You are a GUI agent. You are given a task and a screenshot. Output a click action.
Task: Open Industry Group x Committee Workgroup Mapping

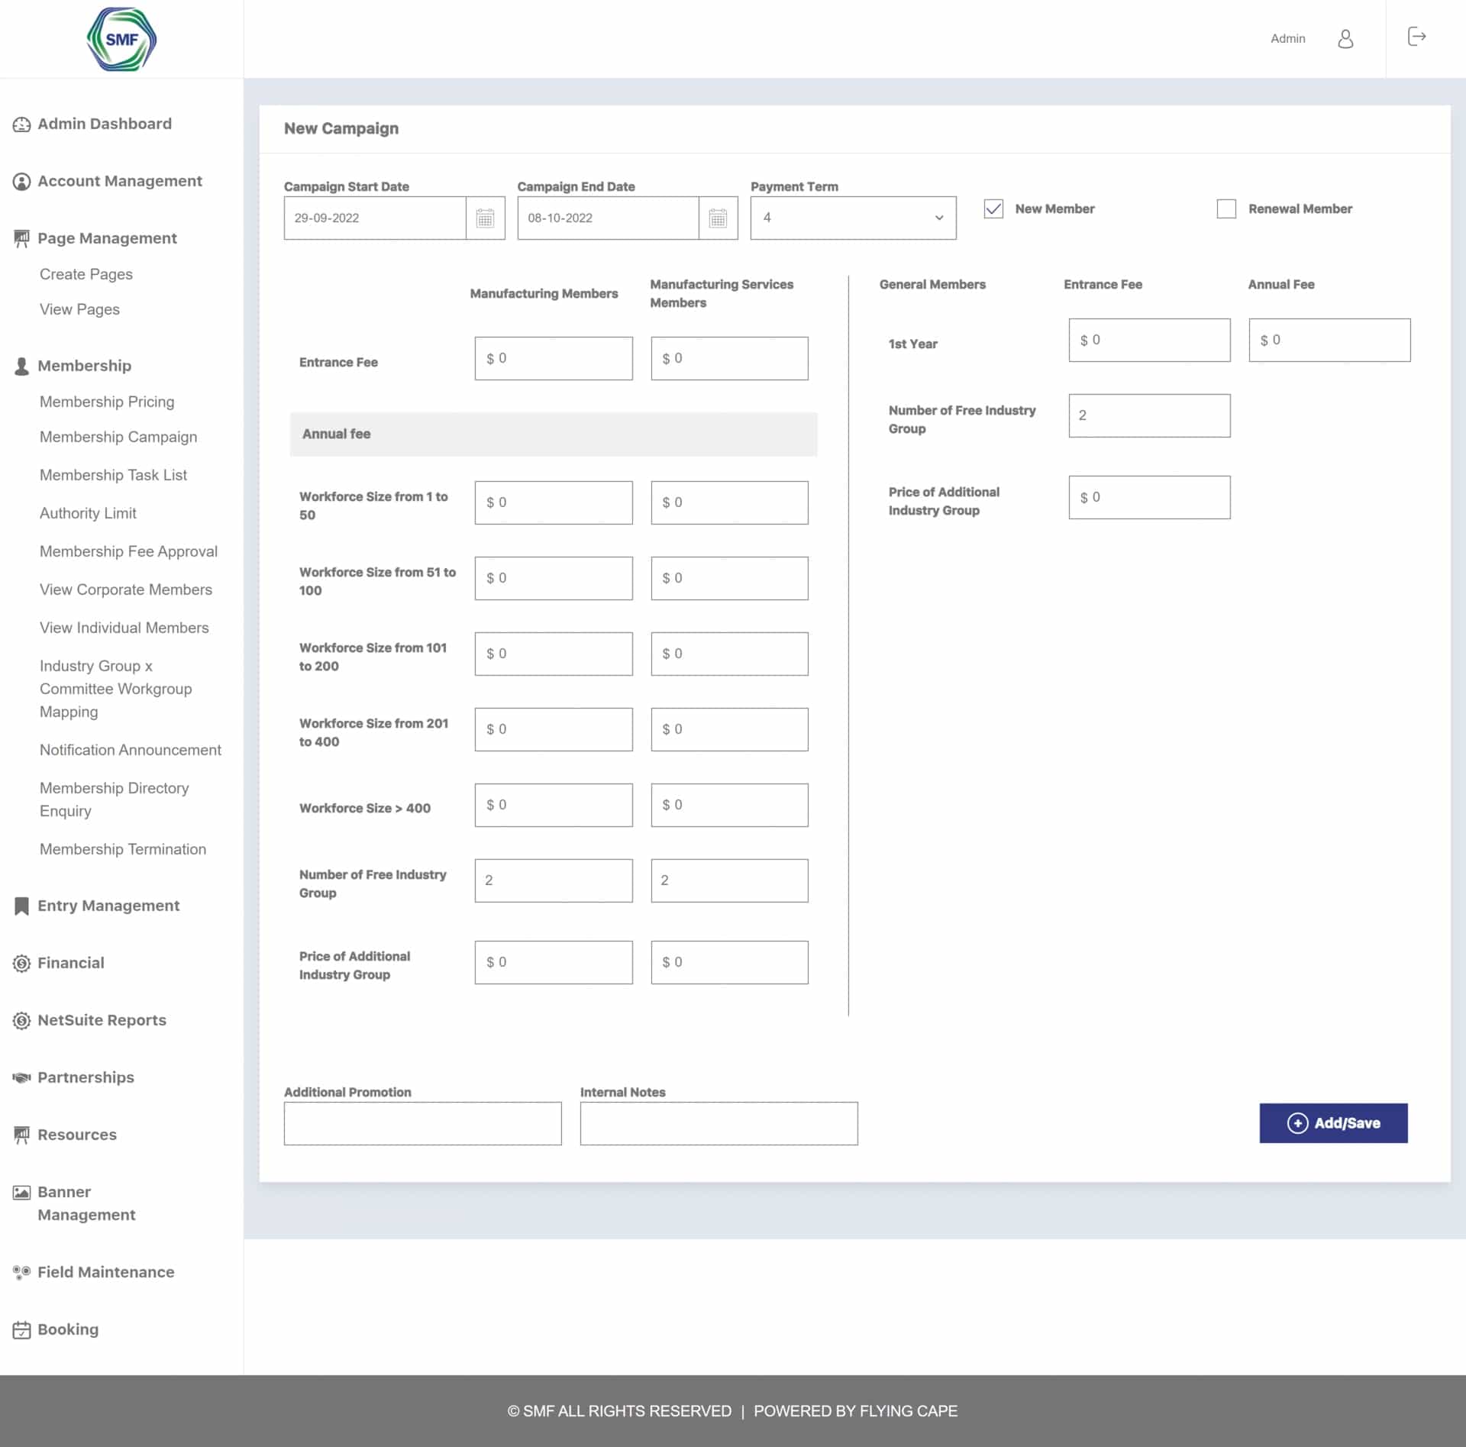[116, 689]
